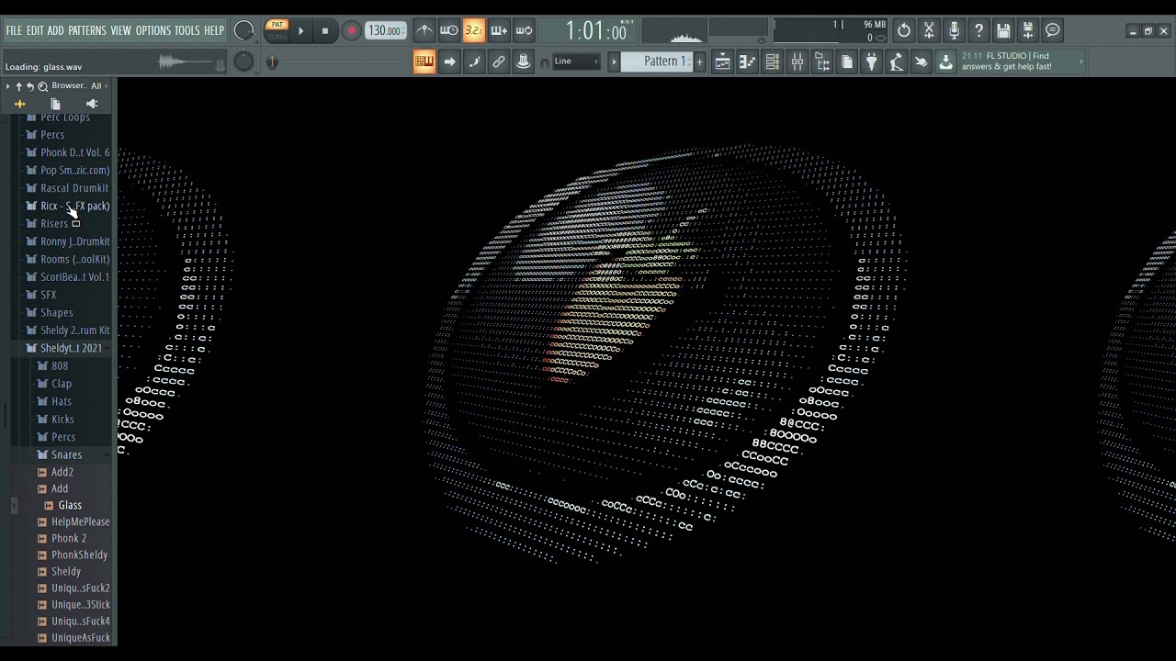Toggle the Browser view icon
This screenshot has height=661, width=1176.
[x=822, y=62]
